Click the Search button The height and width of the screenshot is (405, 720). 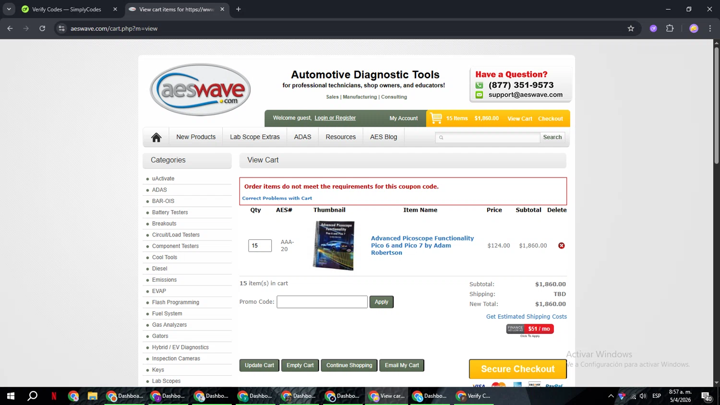[x=552, y=137]
